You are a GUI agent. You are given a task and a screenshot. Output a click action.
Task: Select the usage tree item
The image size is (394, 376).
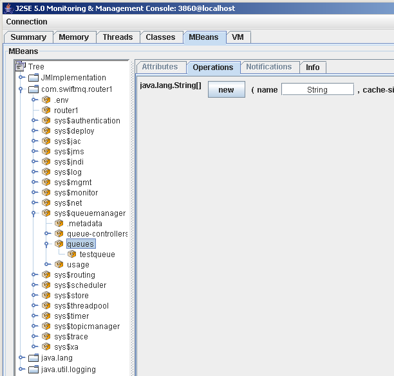pos(78,265)
